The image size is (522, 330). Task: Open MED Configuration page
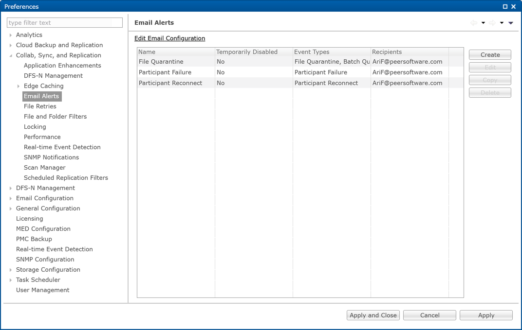(x=43, y=229)
